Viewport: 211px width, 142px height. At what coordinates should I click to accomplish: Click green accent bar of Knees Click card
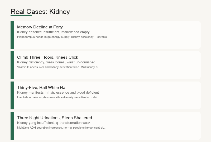12,65
